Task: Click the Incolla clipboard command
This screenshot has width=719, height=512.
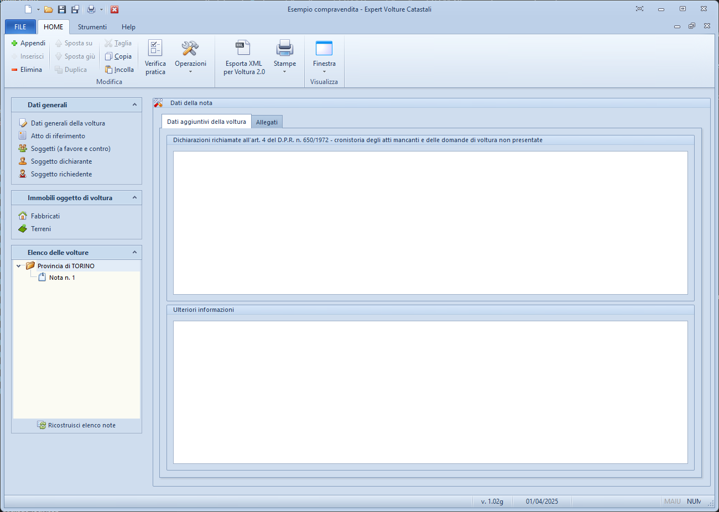Action: (119, 70)
